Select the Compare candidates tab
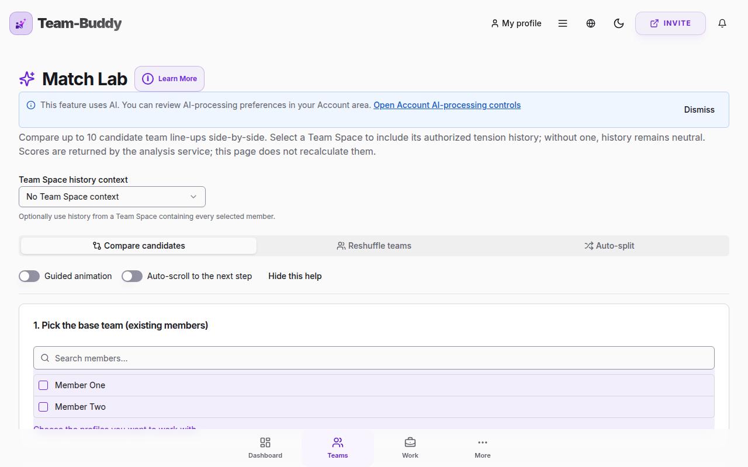 coord(138,246)
